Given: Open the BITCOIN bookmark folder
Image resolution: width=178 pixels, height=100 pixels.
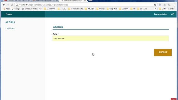Looking at the screenshot, I should click(x=142, y=9).
